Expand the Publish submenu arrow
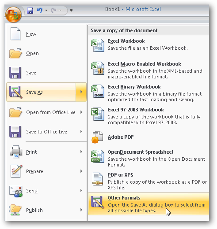Viewport: 217px width, 229px height. tap(81, 210)
